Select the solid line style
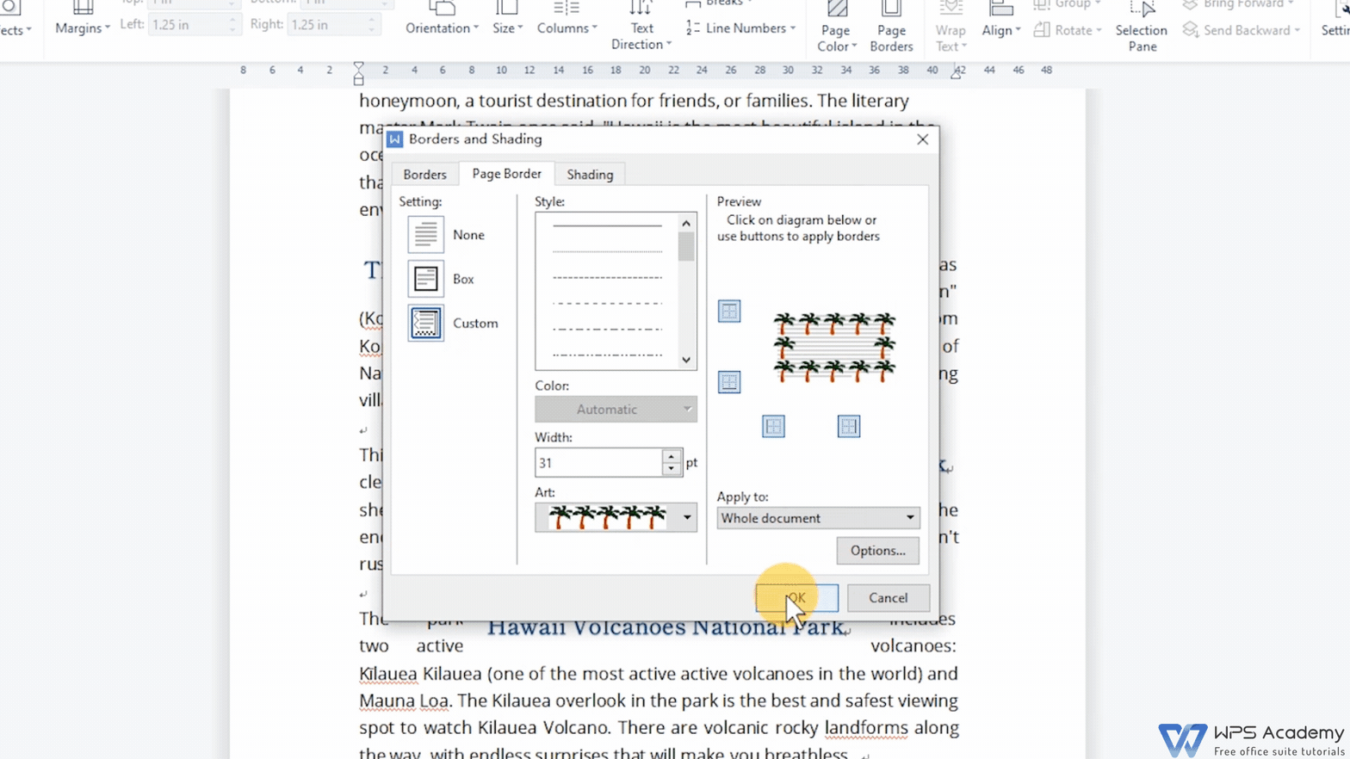This screenshot has height=759, width=1350. click(x=607, y=225)
